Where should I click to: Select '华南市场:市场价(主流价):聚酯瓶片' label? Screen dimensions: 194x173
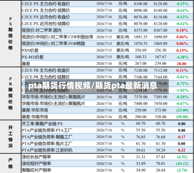(x=53, y=104)
